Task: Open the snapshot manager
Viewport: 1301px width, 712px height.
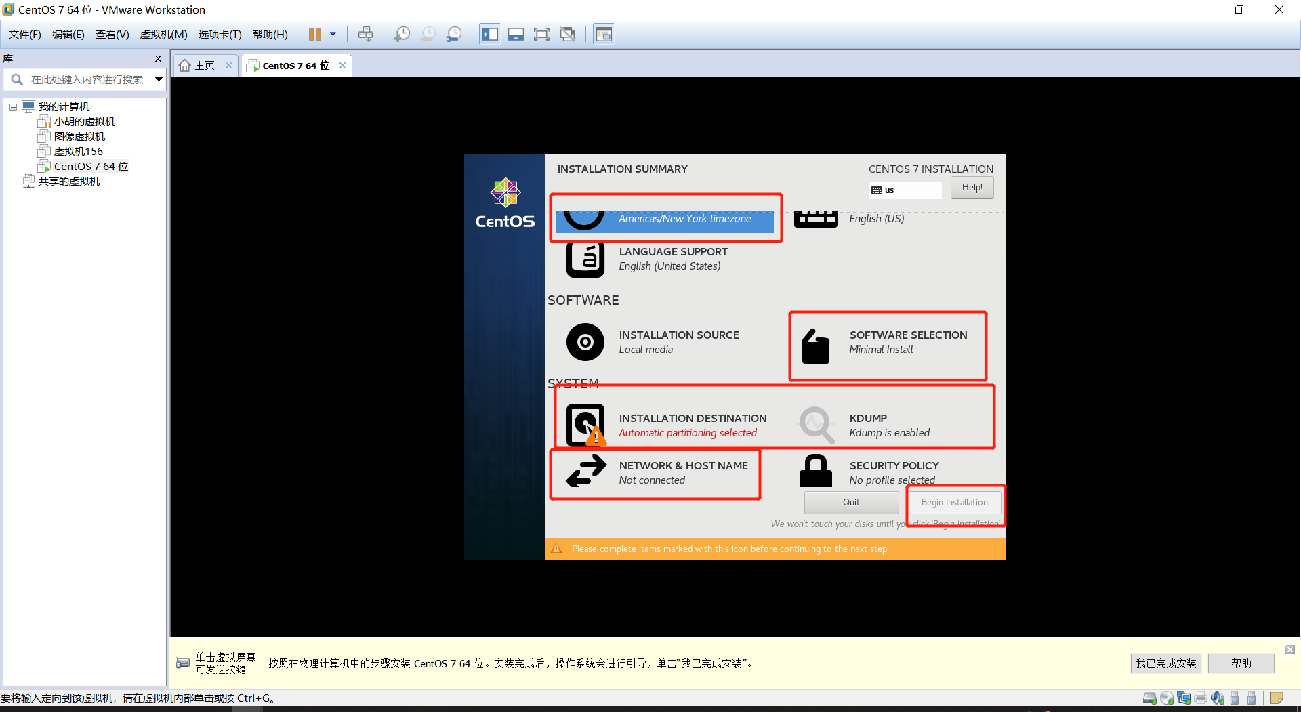Action: point(454,35)
